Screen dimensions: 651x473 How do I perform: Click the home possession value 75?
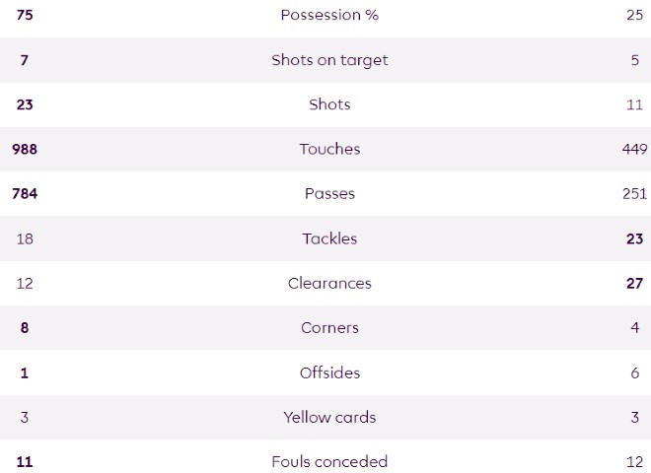(25, 15)
